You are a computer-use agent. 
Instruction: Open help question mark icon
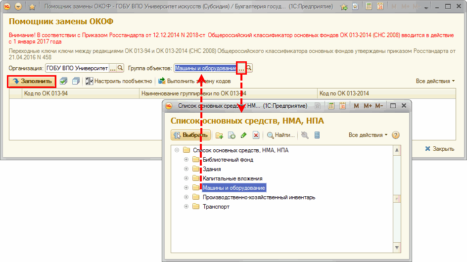click(396, 135)
